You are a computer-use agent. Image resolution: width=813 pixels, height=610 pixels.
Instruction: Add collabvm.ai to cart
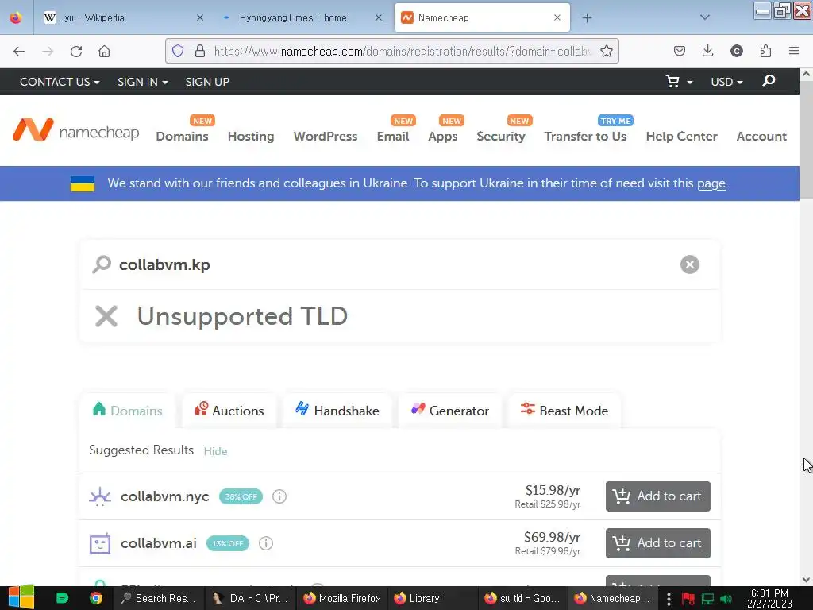pyautogui.click(x=658, y=543)
